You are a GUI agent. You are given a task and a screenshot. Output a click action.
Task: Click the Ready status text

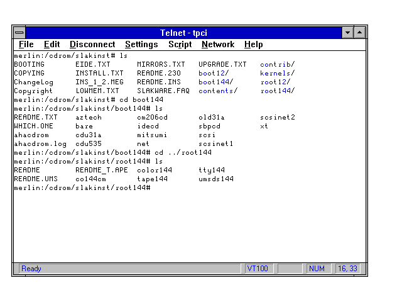point(31,269)
